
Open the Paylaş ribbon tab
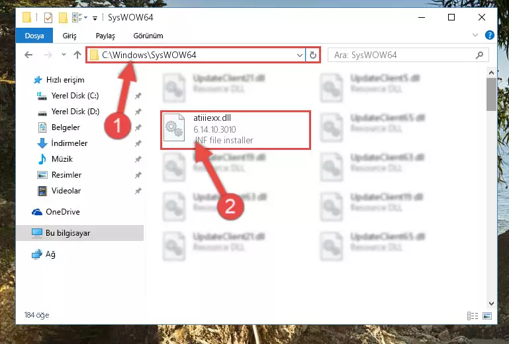[x=105, y=36]
